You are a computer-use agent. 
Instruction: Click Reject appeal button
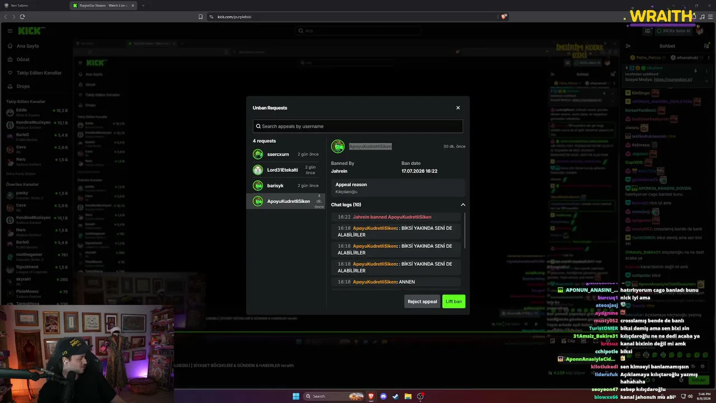[422, 302]
